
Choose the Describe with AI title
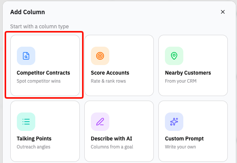point(112,139)
